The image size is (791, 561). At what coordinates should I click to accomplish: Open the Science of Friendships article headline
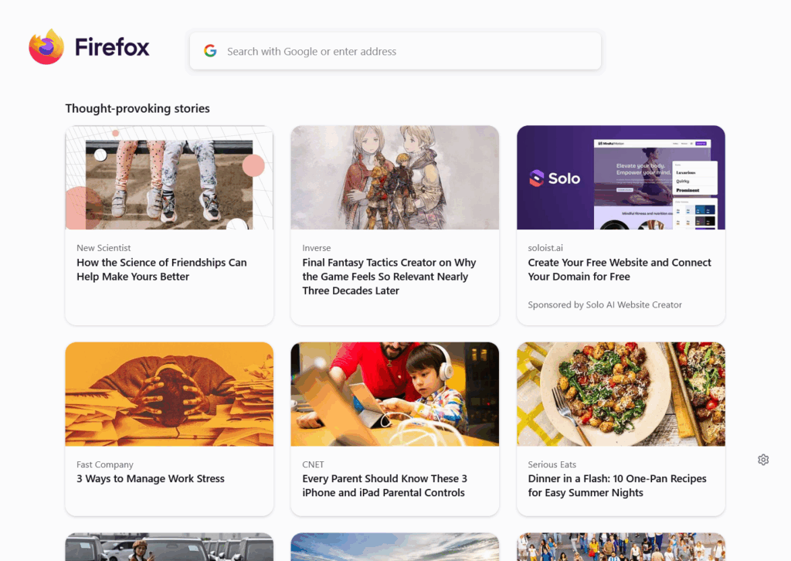(x=161, y=270)
